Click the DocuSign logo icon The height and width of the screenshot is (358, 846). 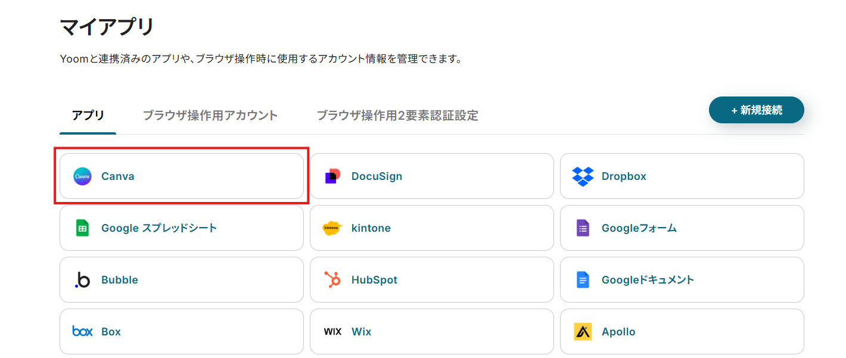[332, 176]
